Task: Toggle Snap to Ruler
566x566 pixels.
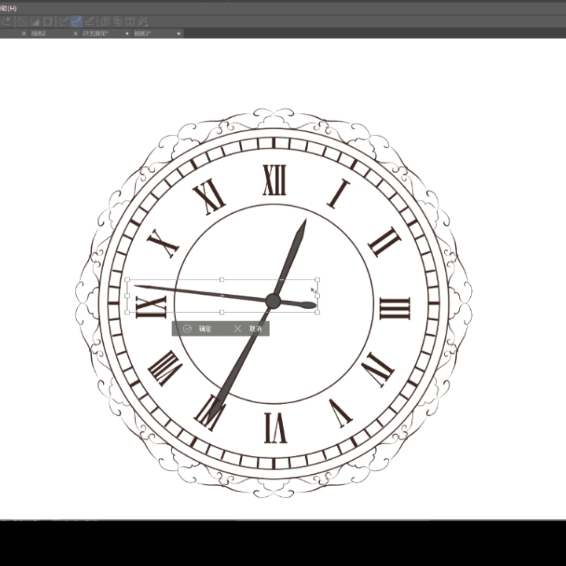Action: click(64, 21)
